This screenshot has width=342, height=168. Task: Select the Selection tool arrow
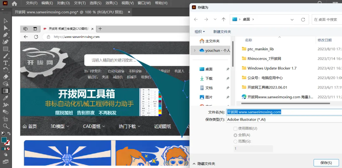click(6, 21)
